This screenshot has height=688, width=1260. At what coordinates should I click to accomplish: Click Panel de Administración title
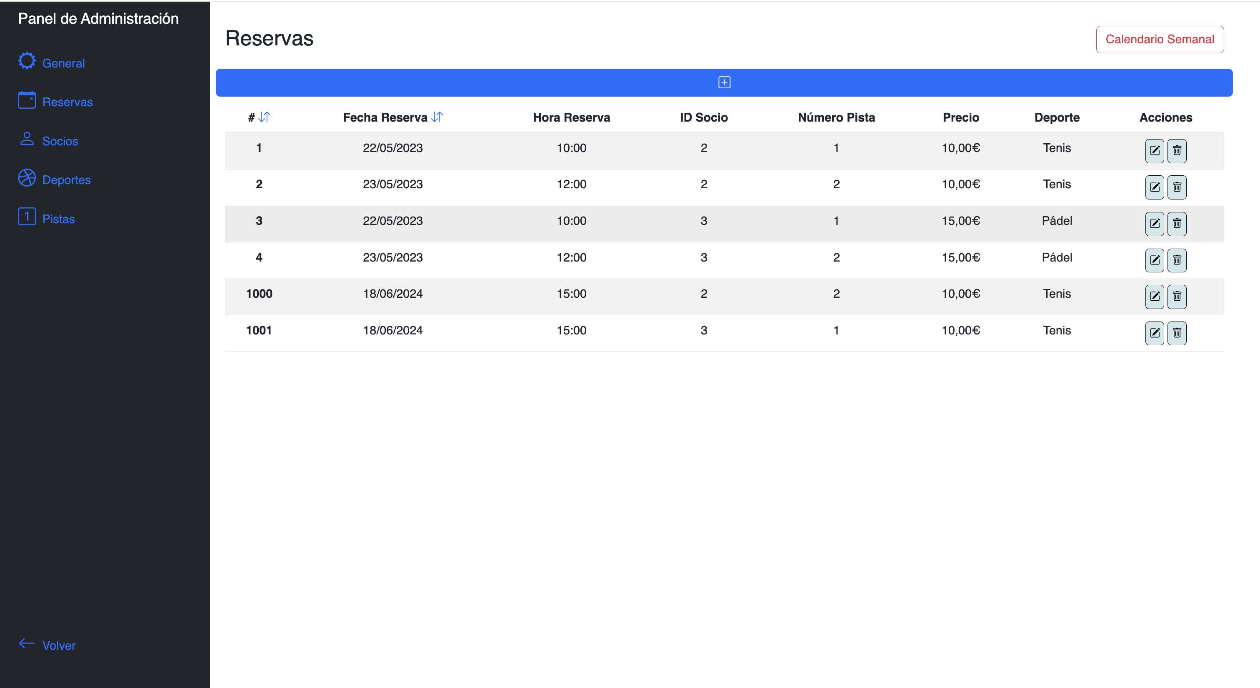98,19
